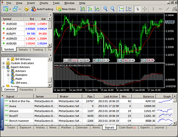This screenshot has width=178, height=137.
Task: Switch to Market Watch Details tab
Action: point(23,50)
